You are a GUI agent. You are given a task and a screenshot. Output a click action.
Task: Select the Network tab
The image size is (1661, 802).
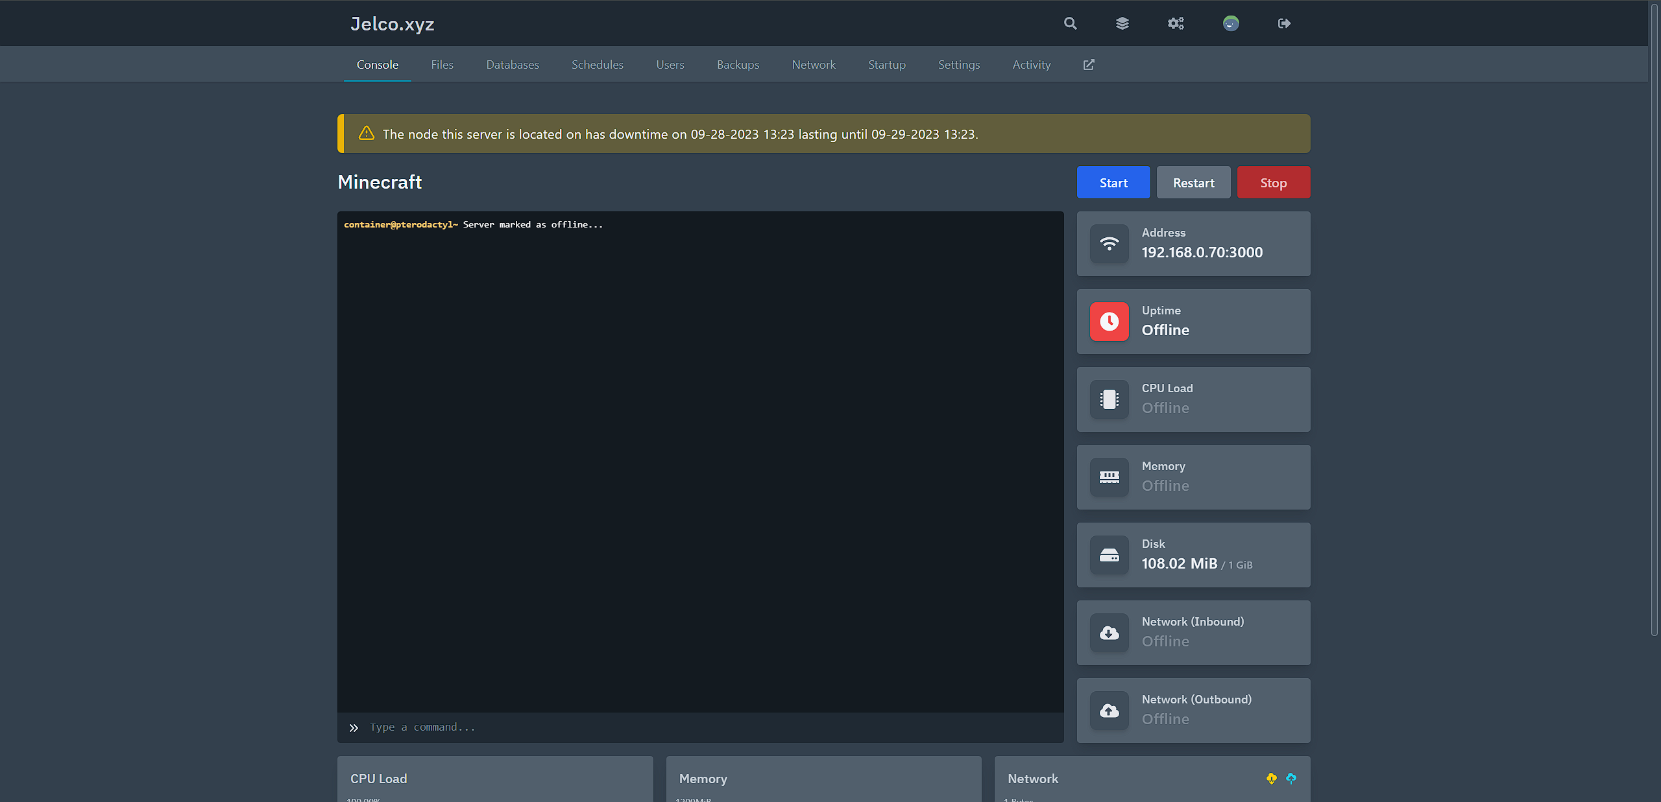click(814, 64)
